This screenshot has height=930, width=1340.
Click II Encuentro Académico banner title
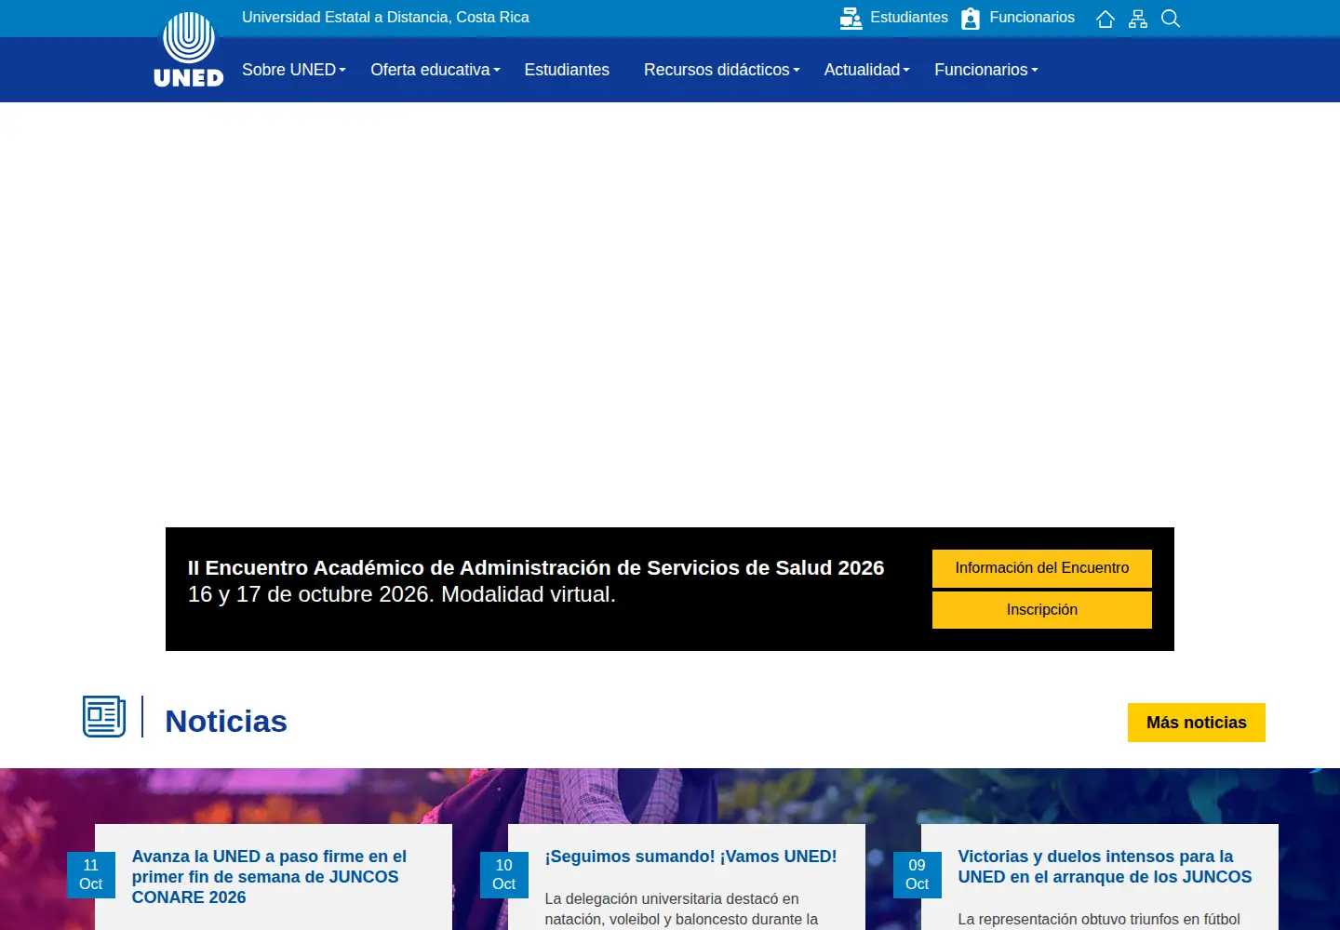pyautogui.click(x=536, y=568)
